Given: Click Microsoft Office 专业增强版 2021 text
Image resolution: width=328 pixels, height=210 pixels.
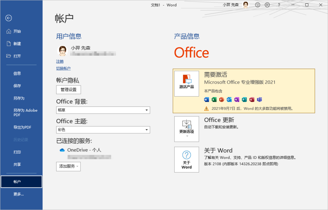Looking at the screenshot, I should pos(240,82).
